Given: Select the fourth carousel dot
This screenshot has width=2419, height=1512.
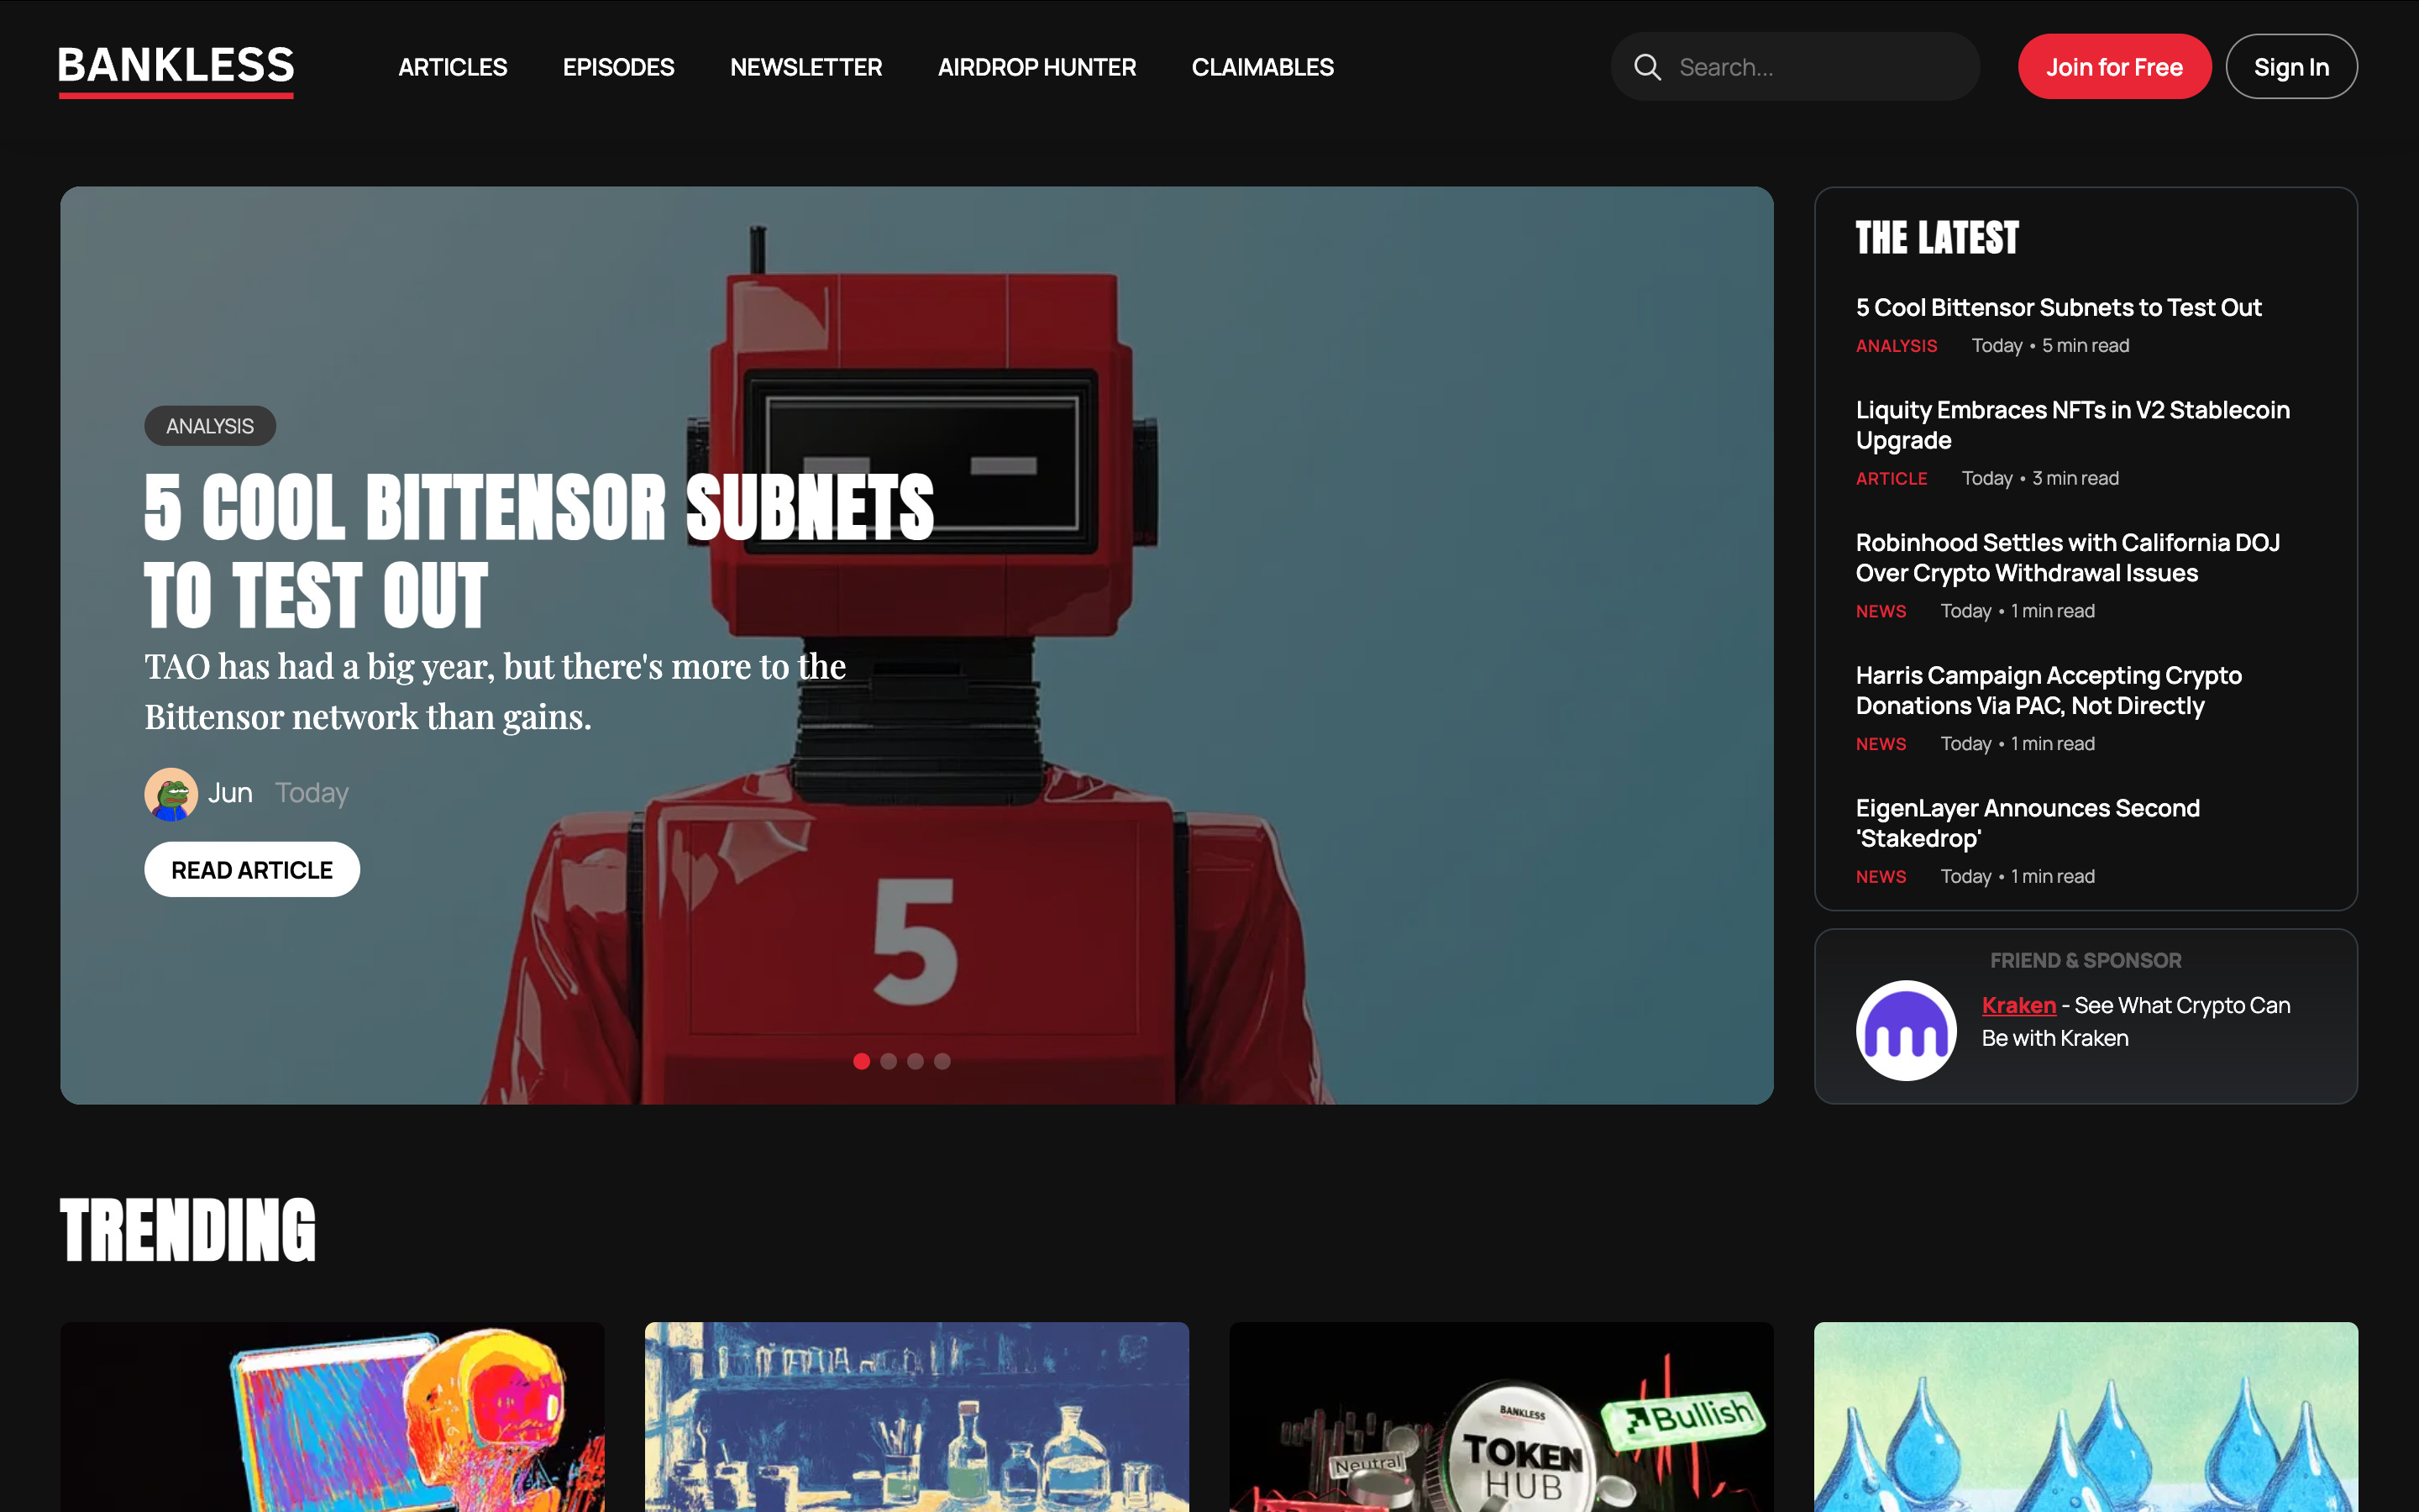Looking at the screenshot, I should (942, 1061).
